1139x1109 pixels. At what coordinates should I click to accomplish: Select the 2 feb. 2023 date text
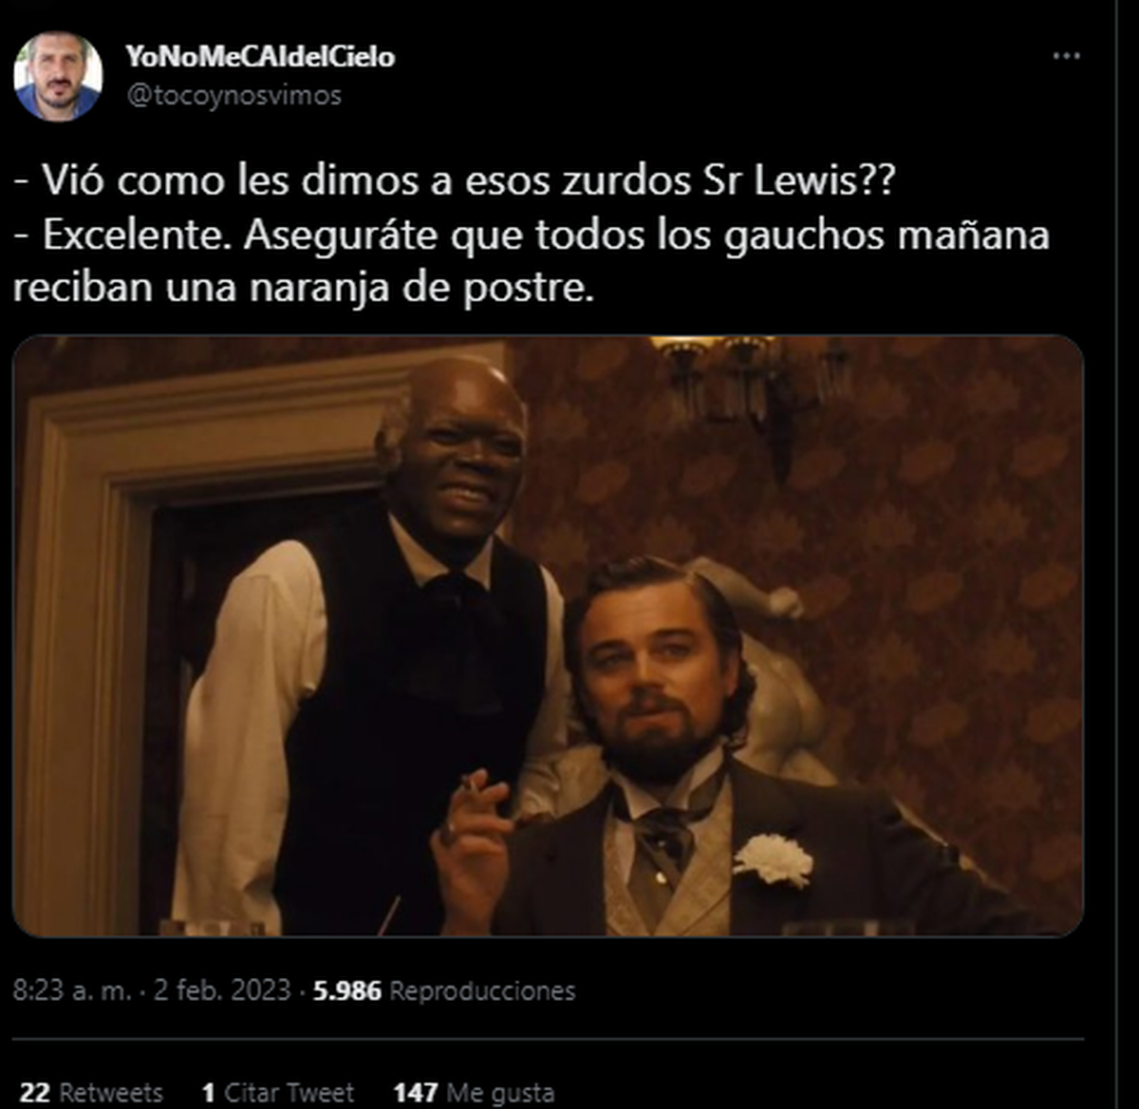[221, 991]
